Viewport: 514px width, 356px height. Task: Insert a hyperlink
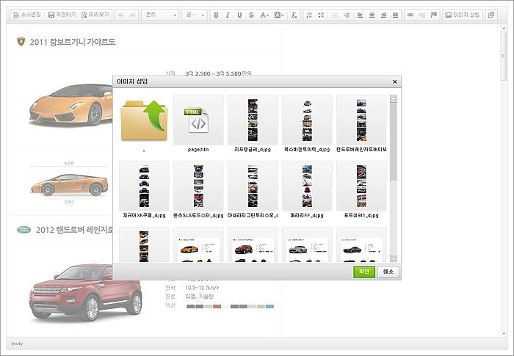(410, 15)
